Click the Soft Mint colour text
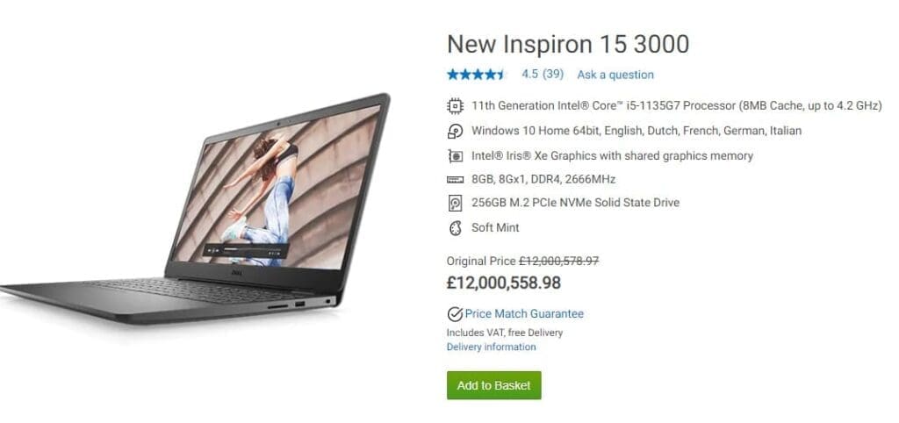 tap(495, 227)
